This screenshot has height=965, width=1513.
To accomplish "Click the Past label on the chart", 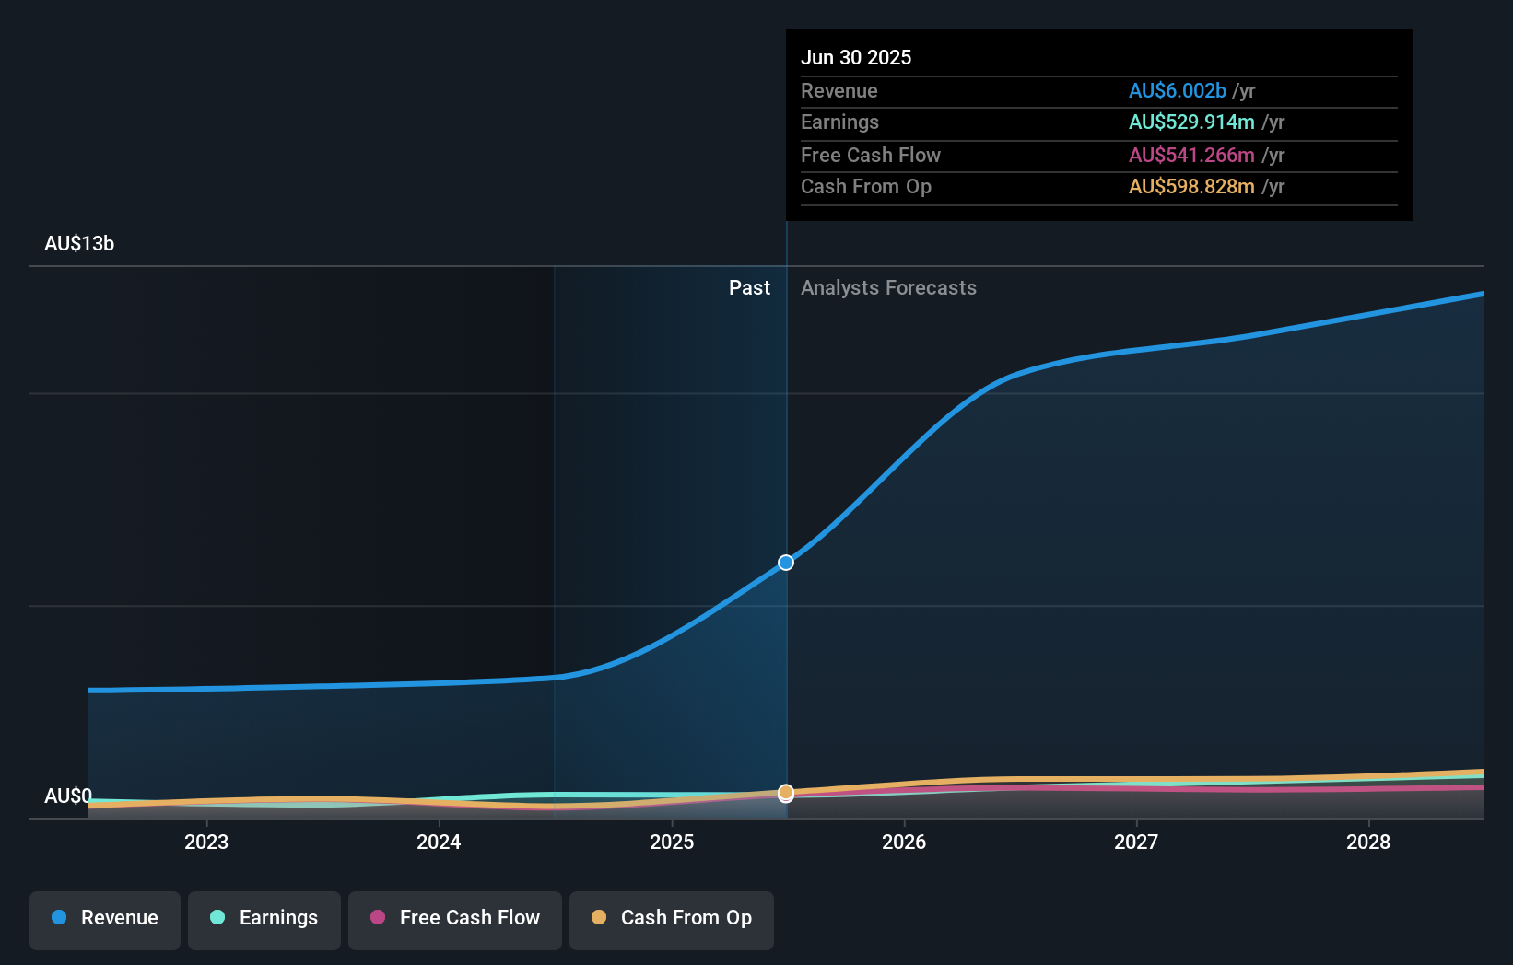I will click(749, 288).
